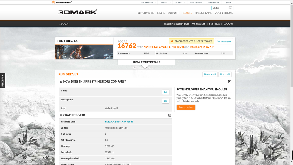Click the Futuremark logo icon
Image resolution: width=293 pixels, height=165 pixels.
(x=53, y=2)
